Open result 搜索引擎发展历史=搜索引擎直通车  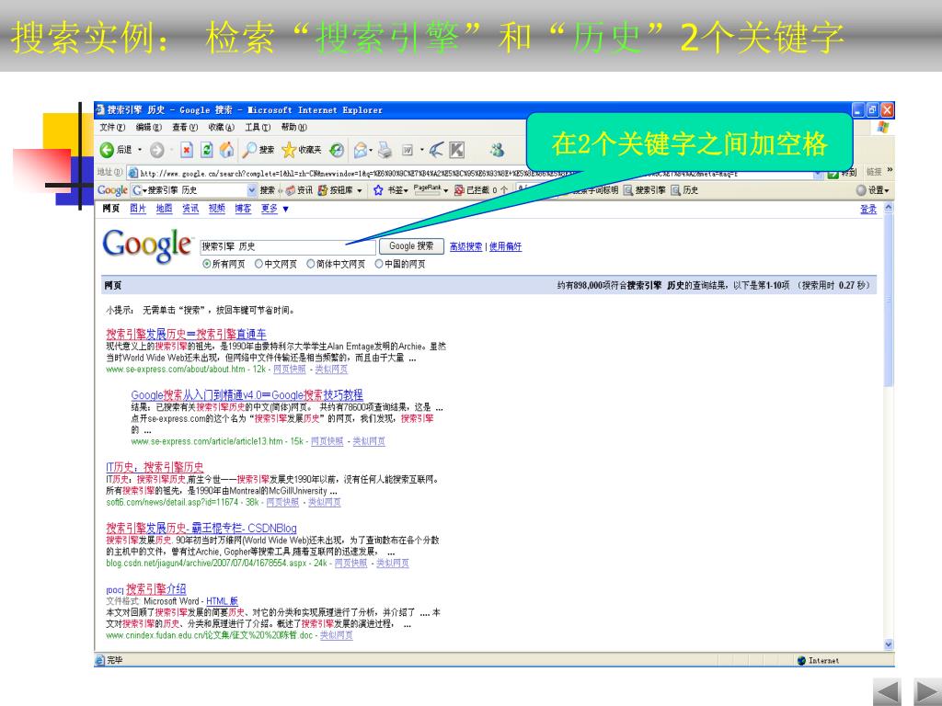pos(186,334)
